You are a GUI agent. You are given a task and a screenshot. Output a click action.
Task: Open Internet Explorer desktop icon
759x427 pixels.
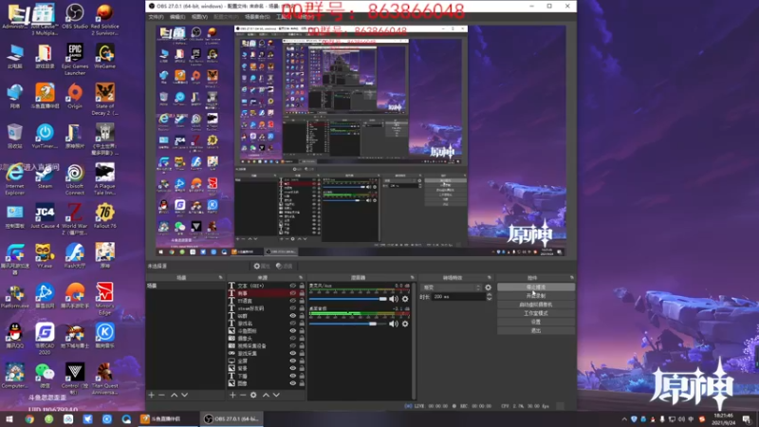[14, 179]
